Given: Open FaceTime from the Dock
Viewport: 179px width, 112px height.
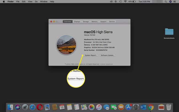Looking at the screenshot, I should click(113, 107).
